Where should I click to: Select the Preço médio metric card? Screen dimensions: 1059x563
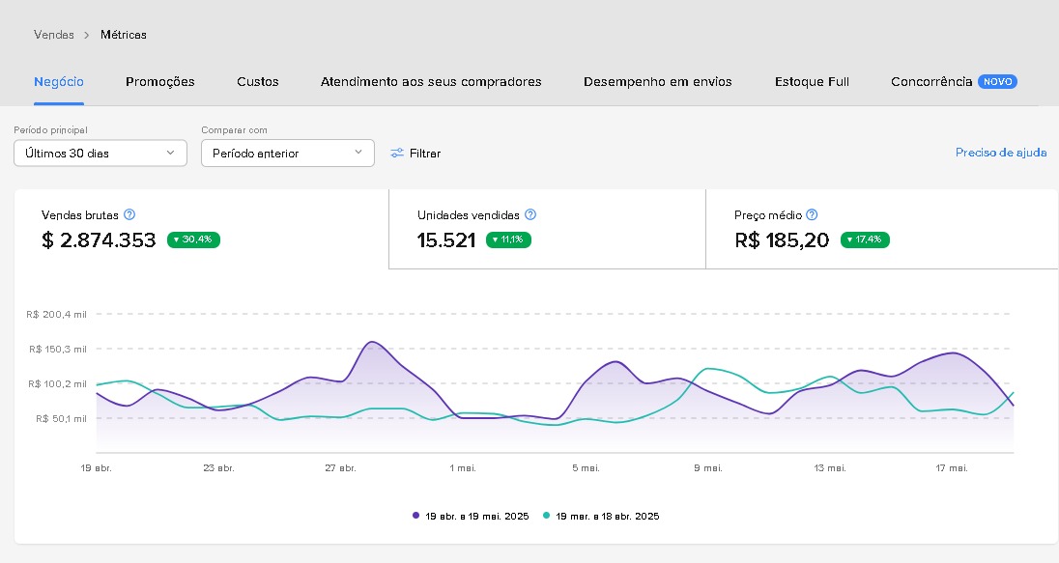pyautogui.click(x=881, y=229)
